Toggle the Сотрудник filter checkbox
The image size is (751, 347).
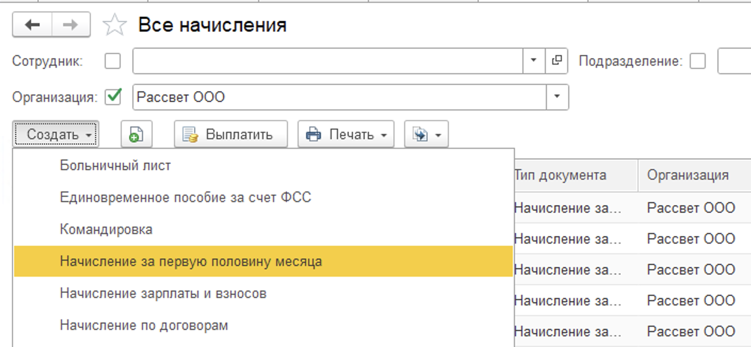coord(112,61)
